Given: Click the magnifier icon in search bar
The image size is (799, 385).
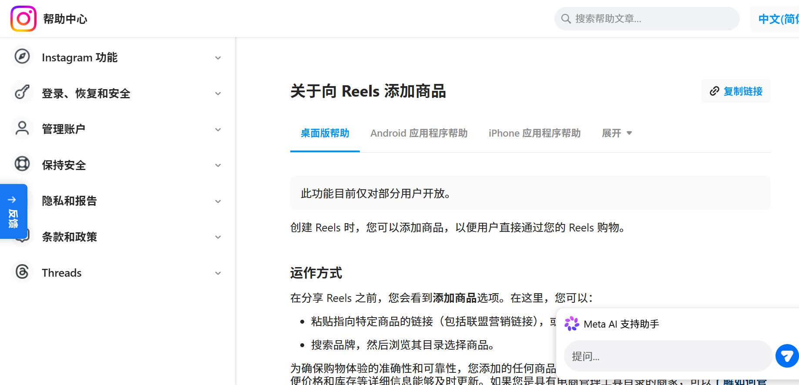Looking at the screenshot, I should point(566,19).
